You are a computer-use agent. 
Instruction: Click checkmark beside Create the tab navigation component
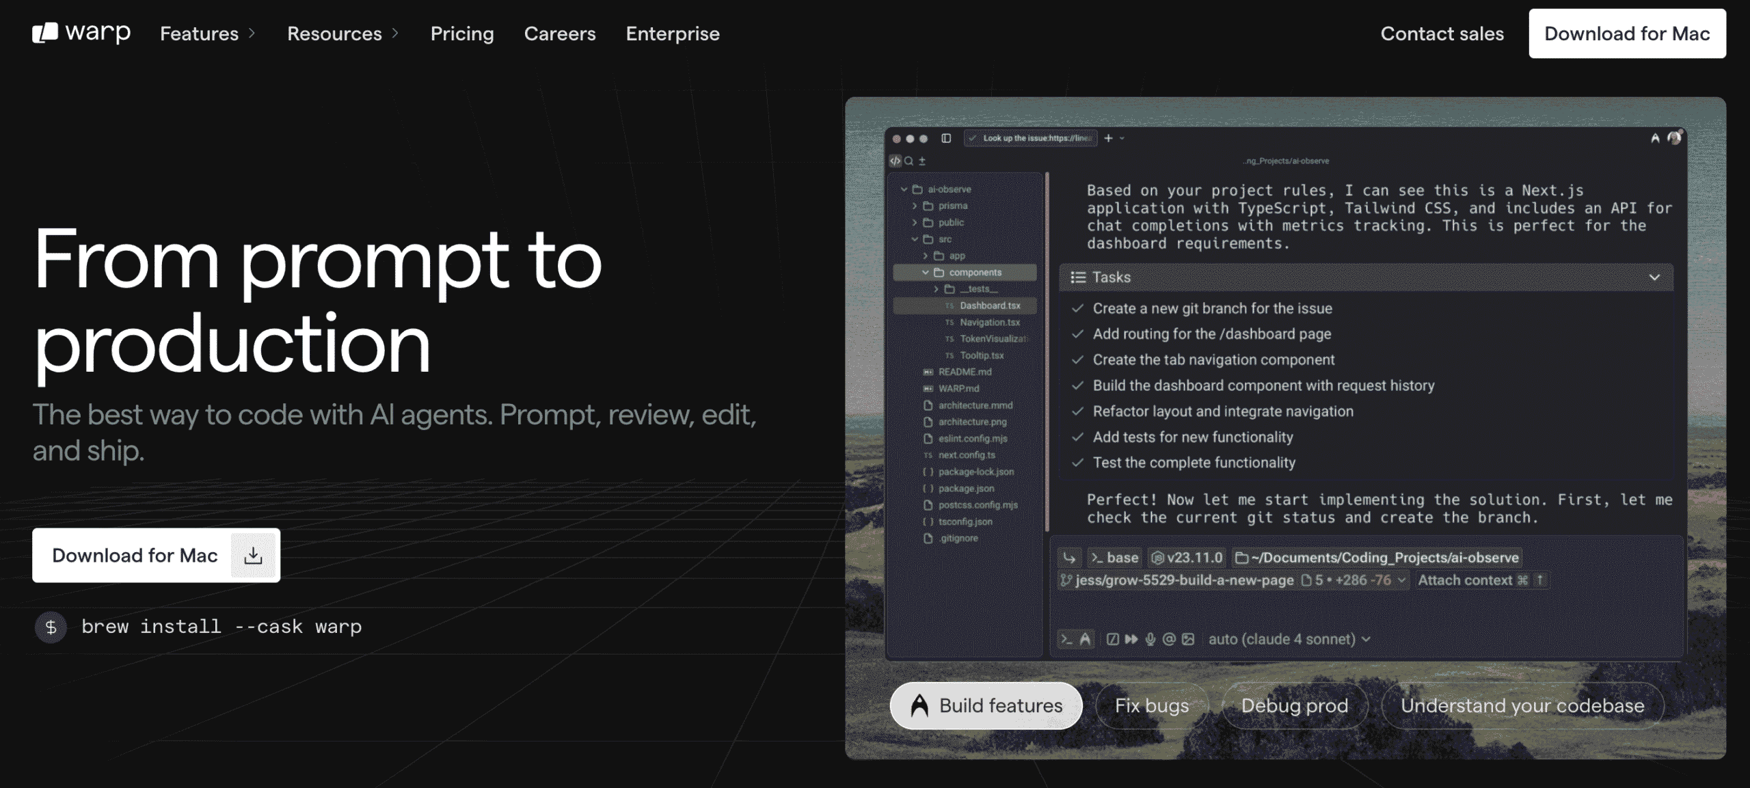(1077, 359)
